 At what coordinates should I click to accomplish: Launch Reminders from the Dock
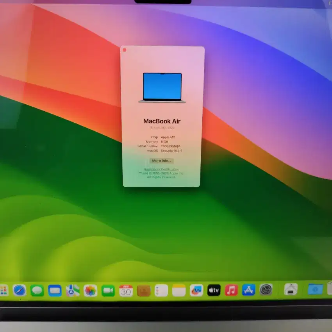161,290
